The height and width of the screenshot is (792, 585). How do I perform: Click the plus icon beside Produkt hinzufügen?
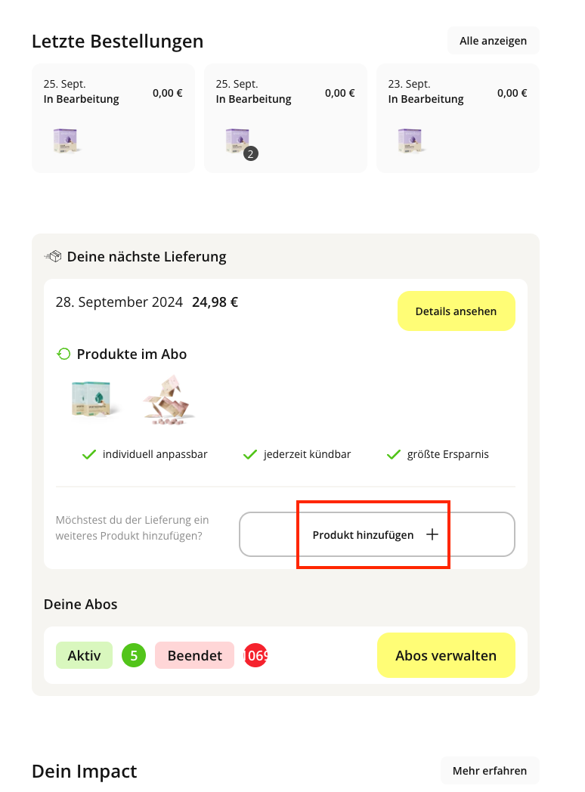click(432, 534)
